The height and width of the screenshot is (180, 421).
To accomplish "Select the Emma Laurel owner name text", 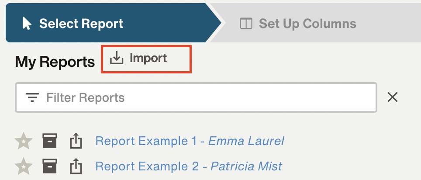I will point(246,141).
